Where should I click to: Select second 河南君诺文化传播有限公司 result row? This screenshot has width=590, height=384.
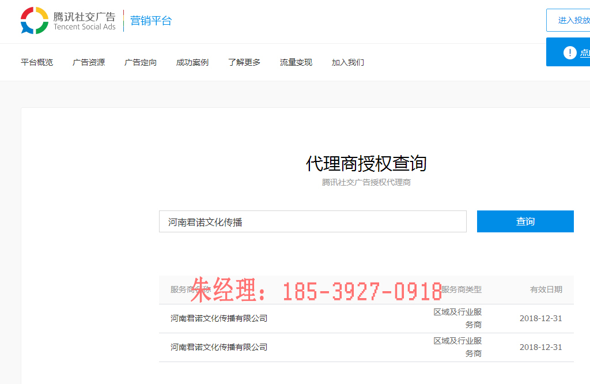(x=366, y=348)
